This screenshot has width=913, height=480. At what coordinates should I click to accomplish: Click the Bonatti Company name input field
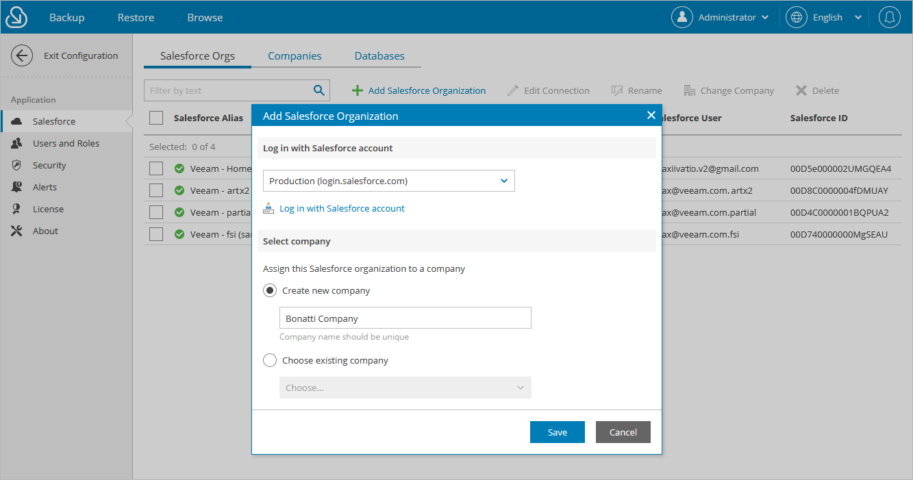point(405,318)
